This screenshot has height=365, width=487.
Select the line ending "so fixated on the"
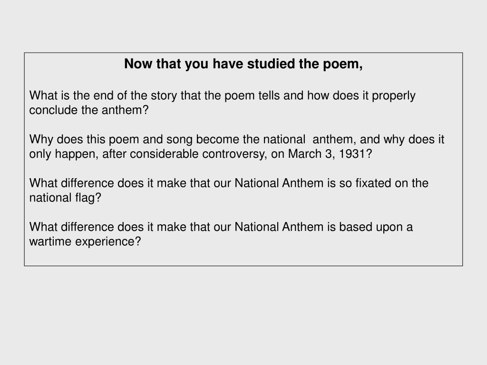point(229,183)
